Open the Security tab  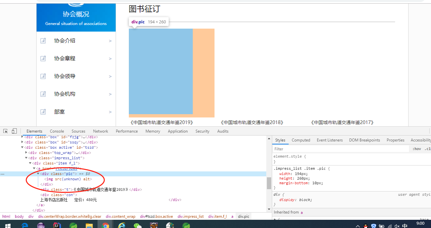pyautogui.click(x=202, y=131)
